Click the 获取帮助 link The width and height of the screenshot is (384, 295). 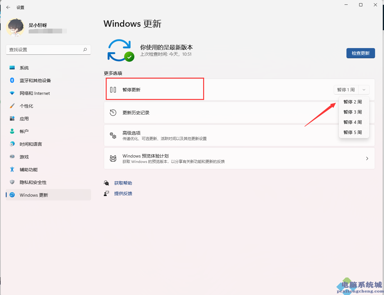pos(123,183)
